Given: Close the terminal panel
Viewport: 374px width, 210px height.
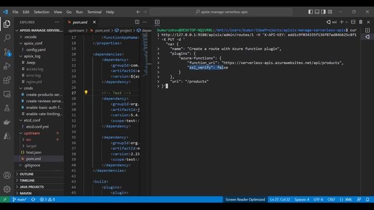Looking at the screenshot, I should pyautogui.click(x=369, y=22).
